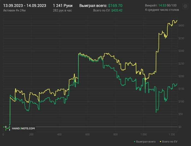Image resolution: width=191 pixels, height=146 pixels.
Task: Click the 'Активен 4ч 24м' text
Action: tap(14, 10)
